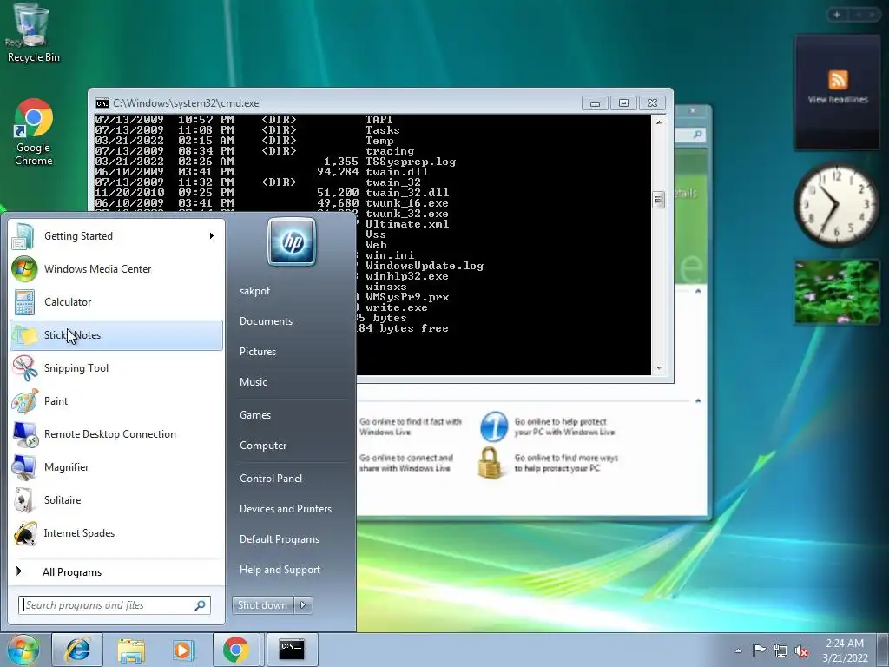
Task: Open Windows Media Player on the taskbar
Action: [182, 650]
